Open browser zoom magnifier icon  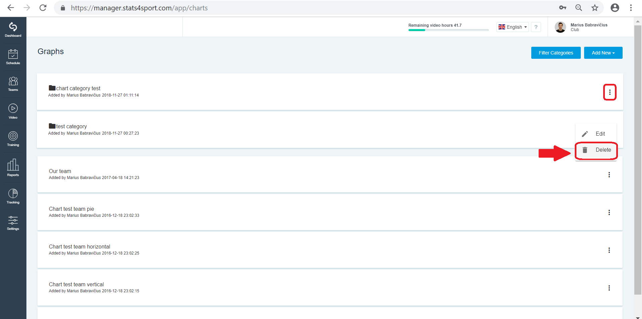pyautogui.click(x=578, y=8)
